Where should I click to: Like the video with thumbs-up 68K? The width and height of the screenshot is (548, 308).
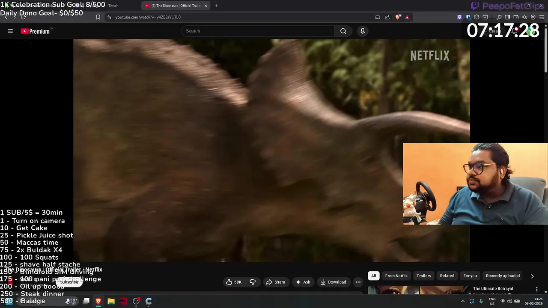[234, 282]
